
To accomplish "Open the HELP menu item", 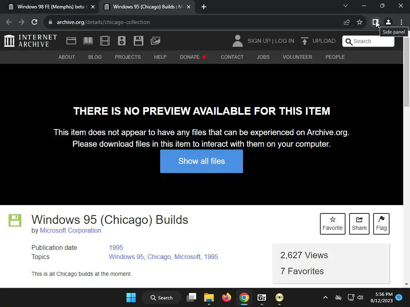I will tap(160, 57).
